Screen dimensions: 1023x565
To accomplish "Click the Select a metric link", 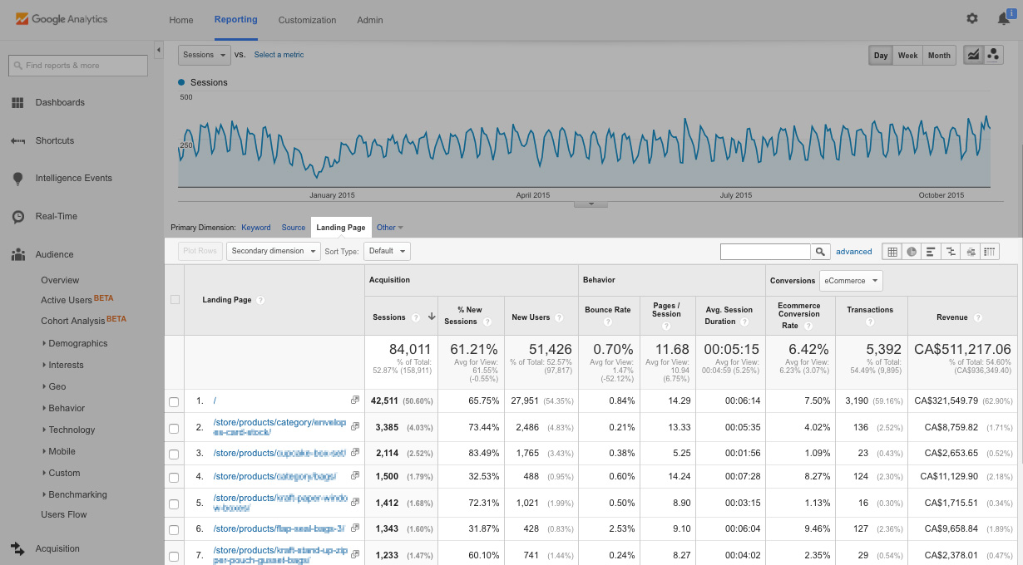I will (279, 55).
